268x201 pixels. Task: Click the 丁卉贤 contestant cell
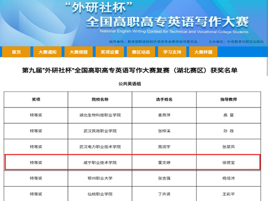click(x=164, y=194)
